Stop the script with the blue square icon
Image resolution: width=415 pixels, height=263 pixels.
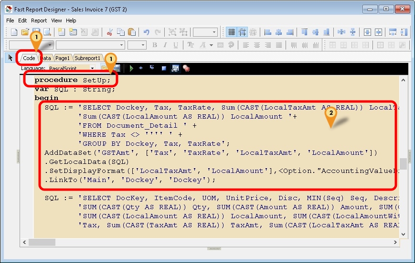tap(164, 69)
